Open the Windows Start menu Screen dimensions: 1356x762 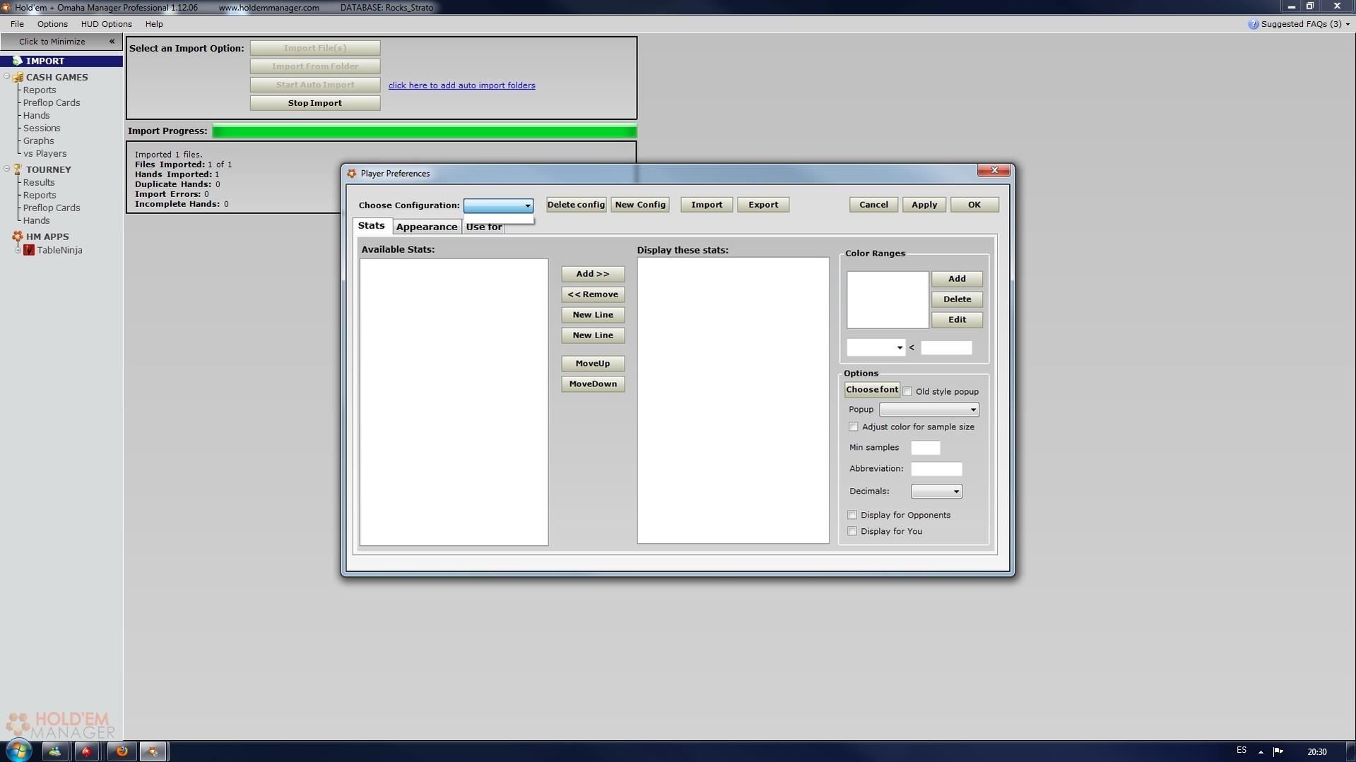19,751
